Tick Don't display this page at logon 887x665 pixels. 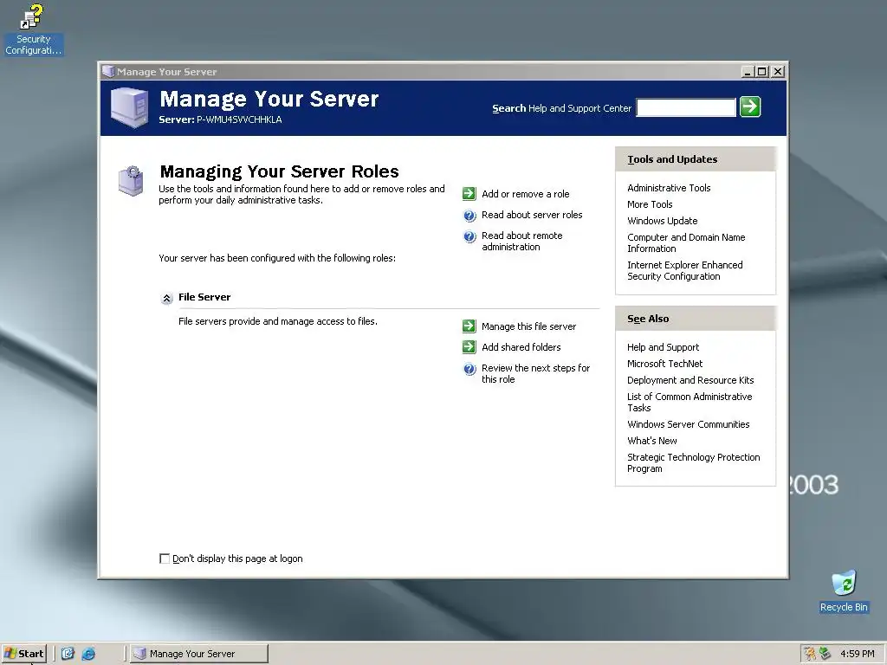coord(165,558)
